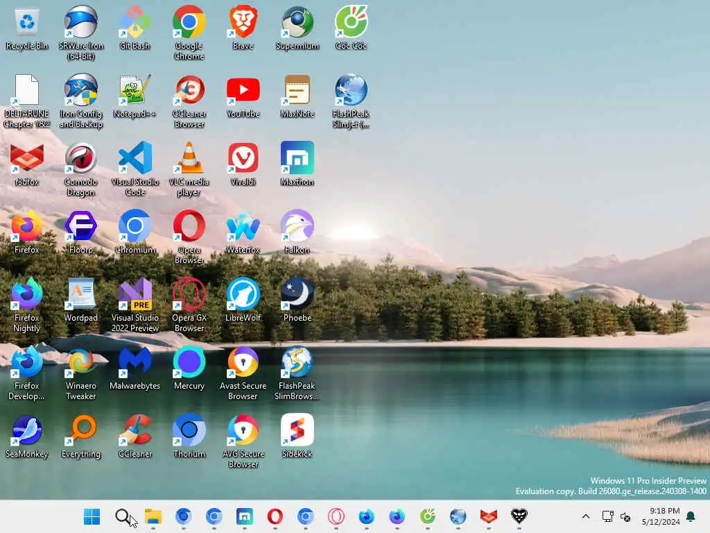Switch to Opera GX taskbar icon
The width and height of the screenshot is (710, 533).
[336, 516]
